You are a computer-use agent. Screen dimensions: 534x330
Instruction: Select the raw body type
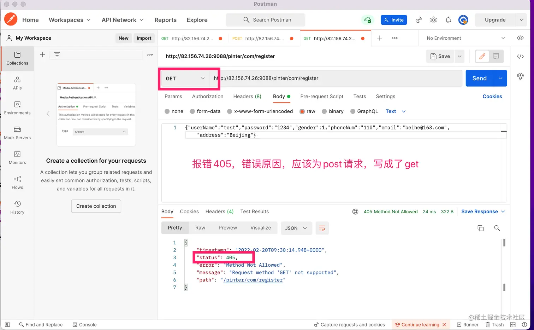coord(302,111)
